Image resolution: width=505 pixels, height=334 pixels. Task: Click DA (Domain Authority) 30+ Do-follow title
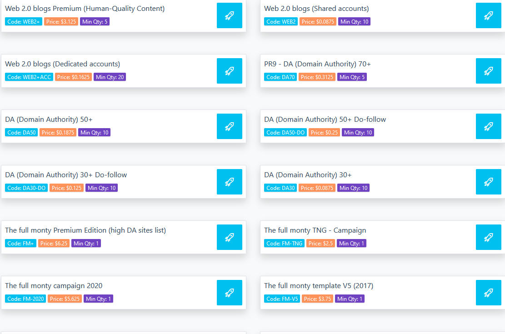[66, 174]
